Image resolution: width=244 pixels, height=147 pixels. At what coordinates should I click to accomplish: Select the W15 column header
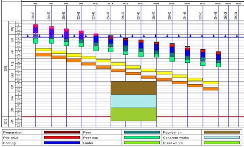tap(171, 3)
